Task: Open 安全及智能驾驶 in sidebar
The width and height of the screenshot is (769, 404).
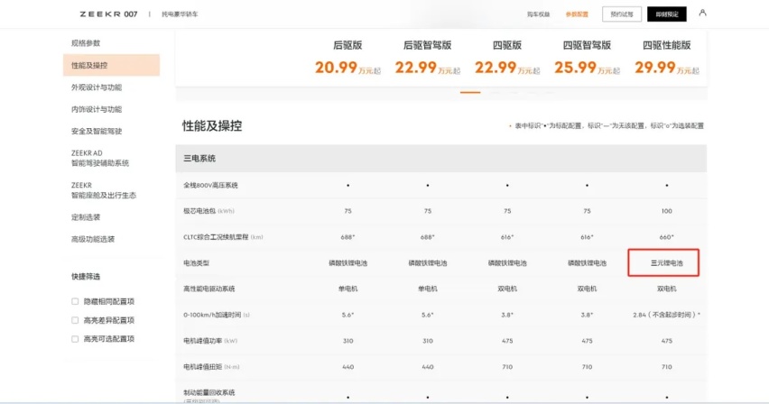Action: (97, 132)
